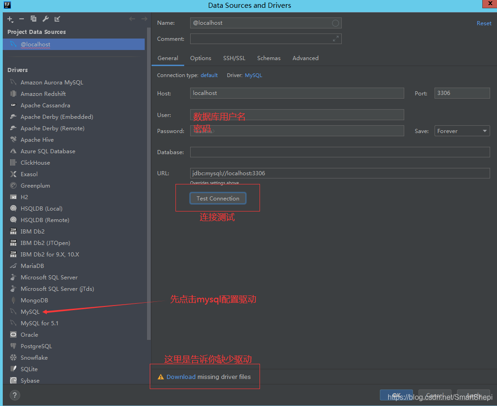This screenshot has height=406, width=497.
Task: Pick color via circle in Name field
Action: click(335, 23)
